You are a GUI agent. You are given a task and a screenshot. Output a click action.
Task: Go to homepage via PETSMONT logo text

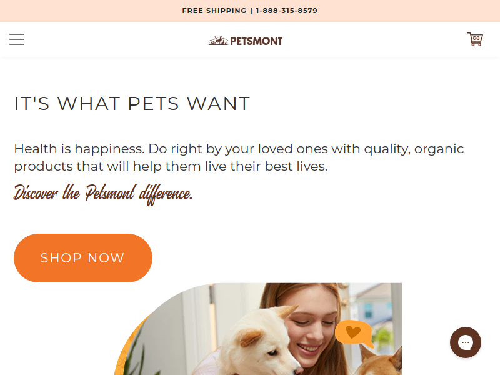[256, 41]
